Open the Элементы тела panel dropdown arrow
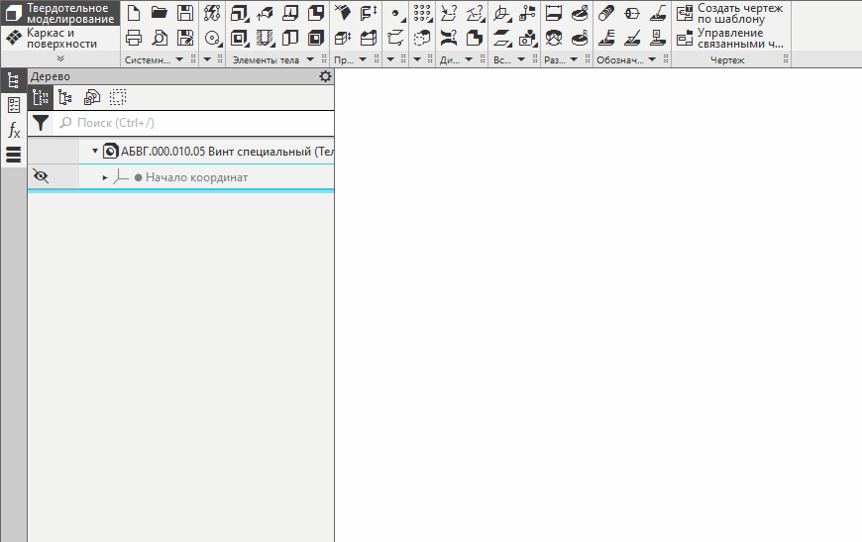The height and width of the screenshot is (542, 862). click(x=310, y=60)
